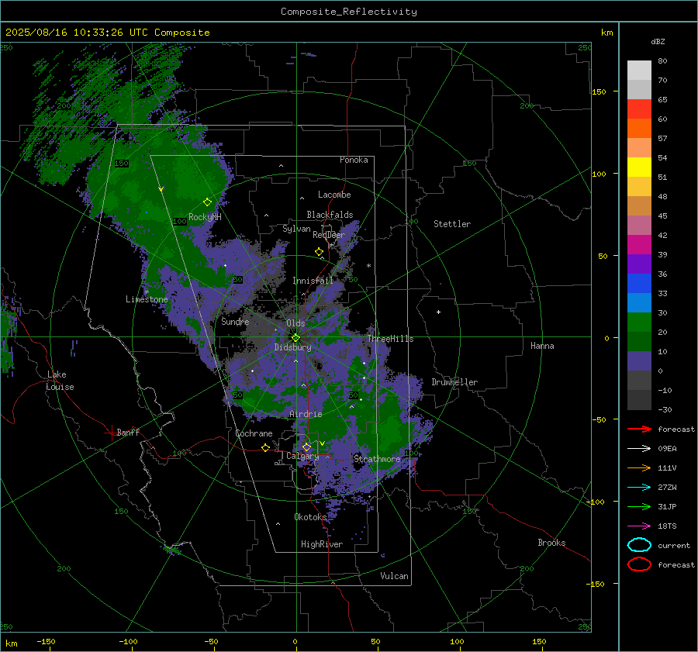Click the 31JP legend label
Screen dimensions: 698x652
pyautogui.click(x=667, y=506)
